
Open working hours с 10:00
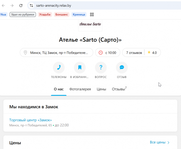[x=108, y=53]
